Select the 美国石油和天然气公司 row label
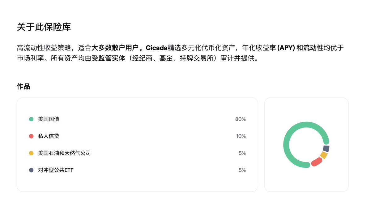 click(x=64, y=153)
